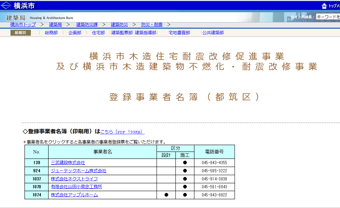Viewport: 340px width, 208px height.
Task: Open 株式会社ネクストライフ registration link
Action: [x=74, y=179]
